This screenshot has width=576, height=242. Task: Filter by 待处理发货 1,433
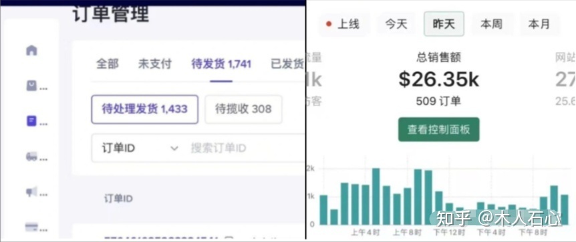coord(145,109)
